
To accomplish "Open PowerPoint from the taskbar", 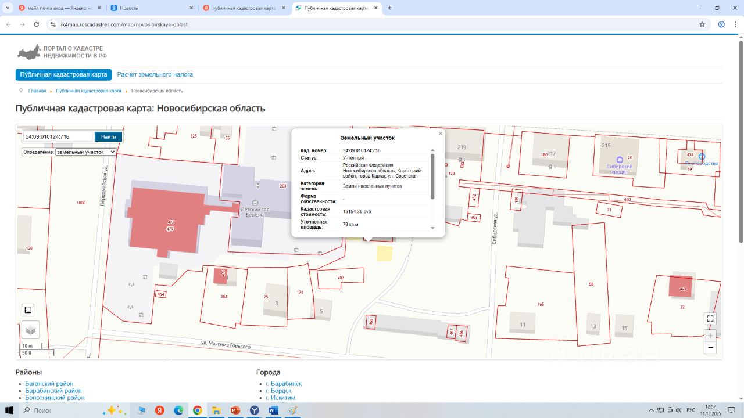I will pos(235,410).
